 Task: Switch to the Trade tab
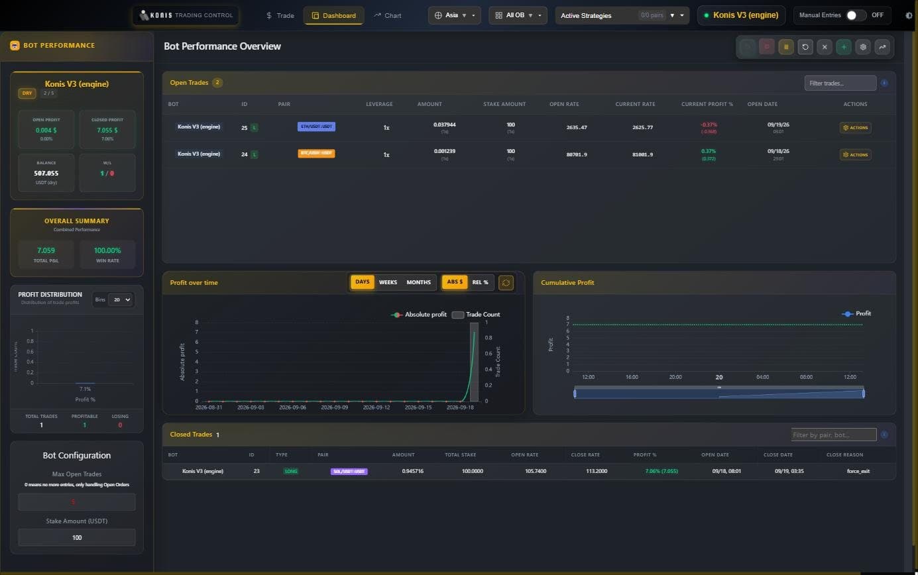280,15
